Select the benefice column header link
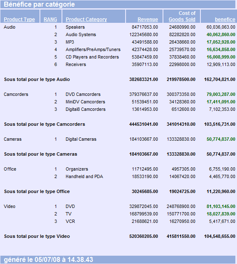This screenshot has height=264, width=237. (x=225, y=20)
